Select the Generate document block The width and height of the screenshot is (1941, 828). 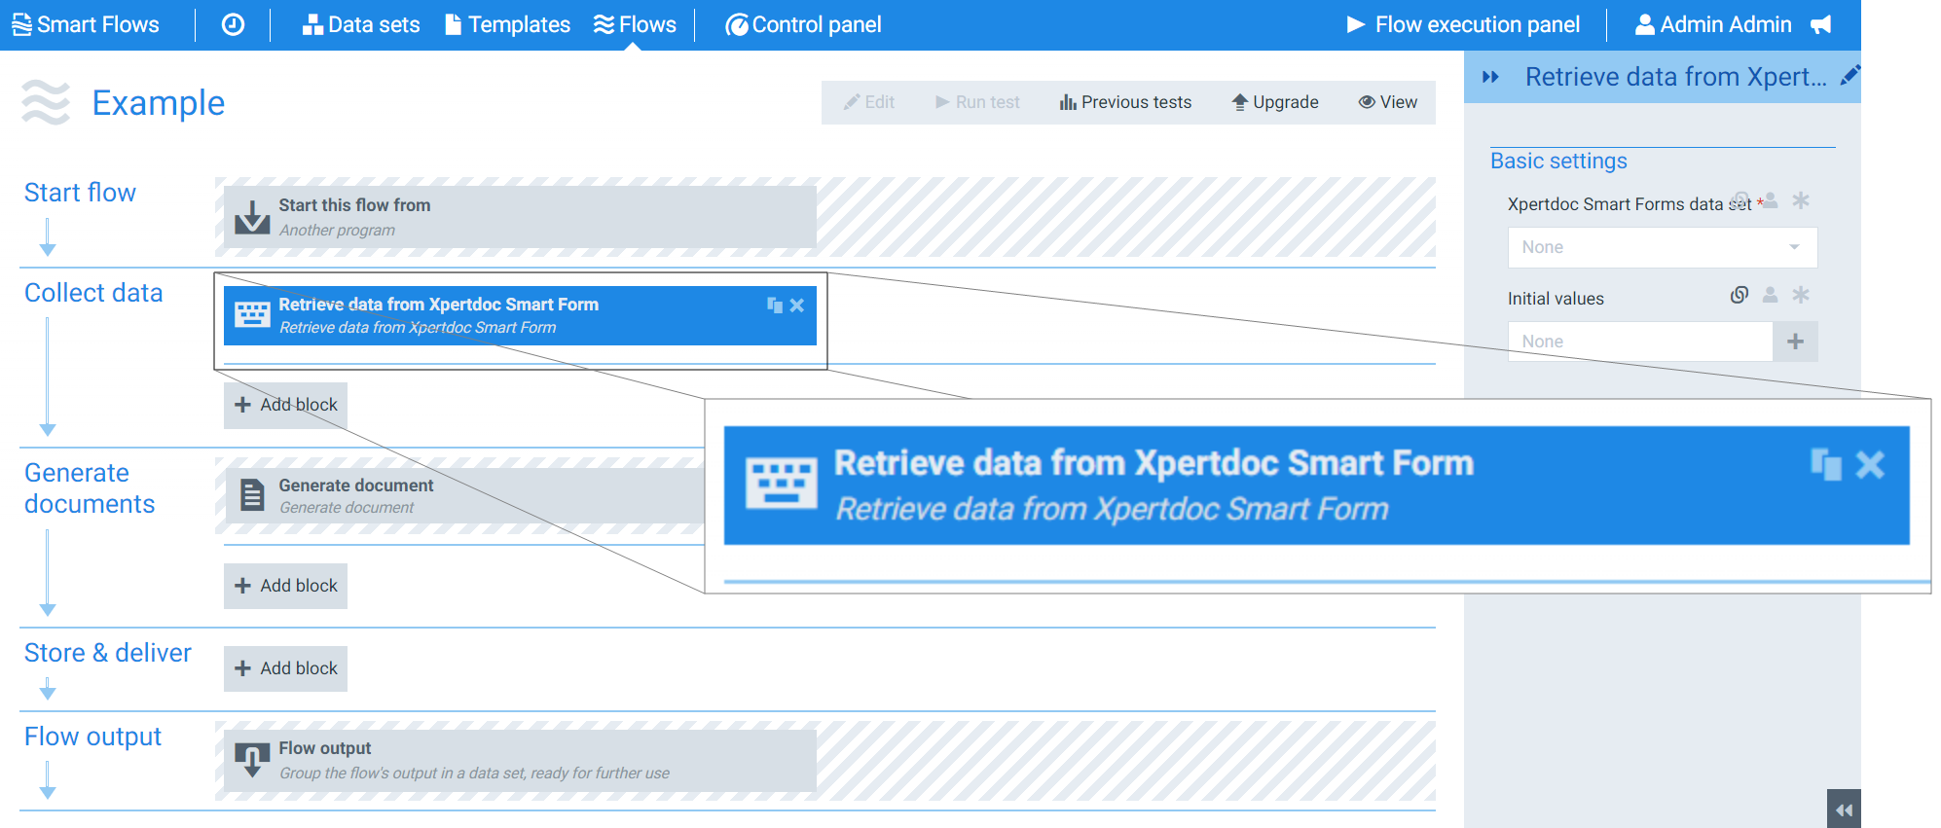click(464, 495)
